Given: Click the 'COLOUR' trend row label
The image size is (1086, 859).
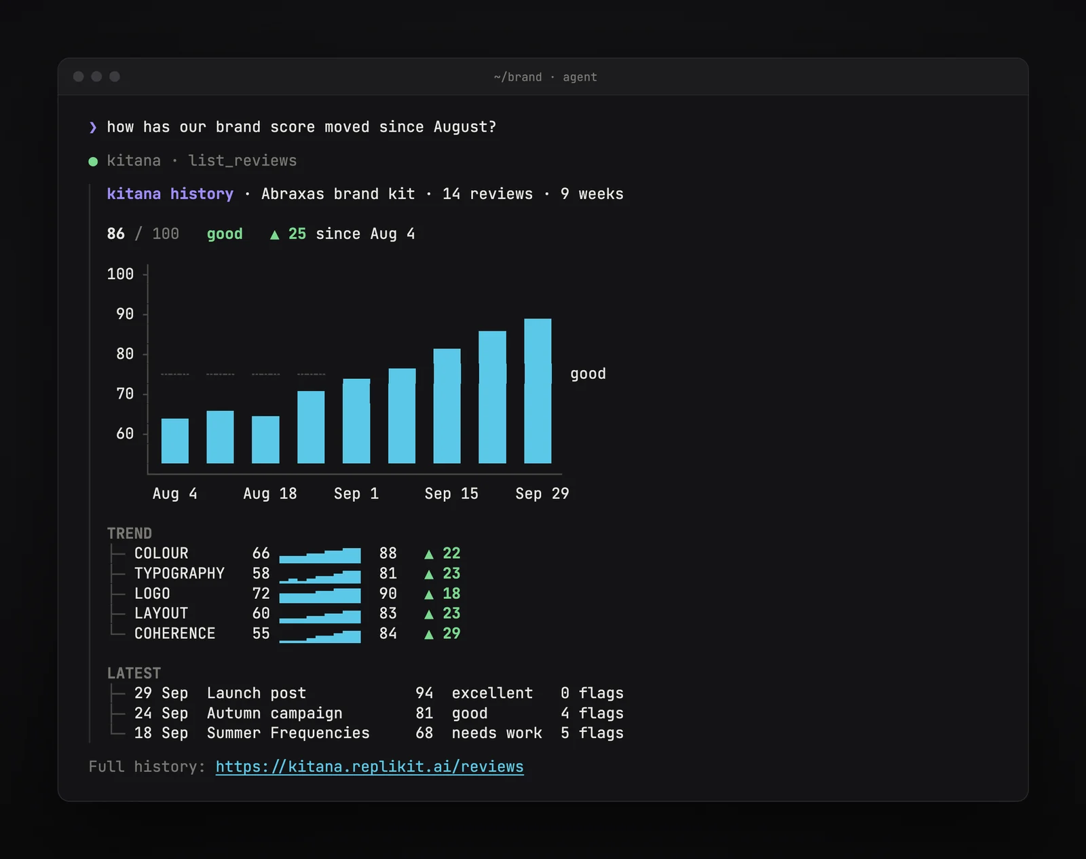Looking at the screenshot, I should [x=162, y=553].
